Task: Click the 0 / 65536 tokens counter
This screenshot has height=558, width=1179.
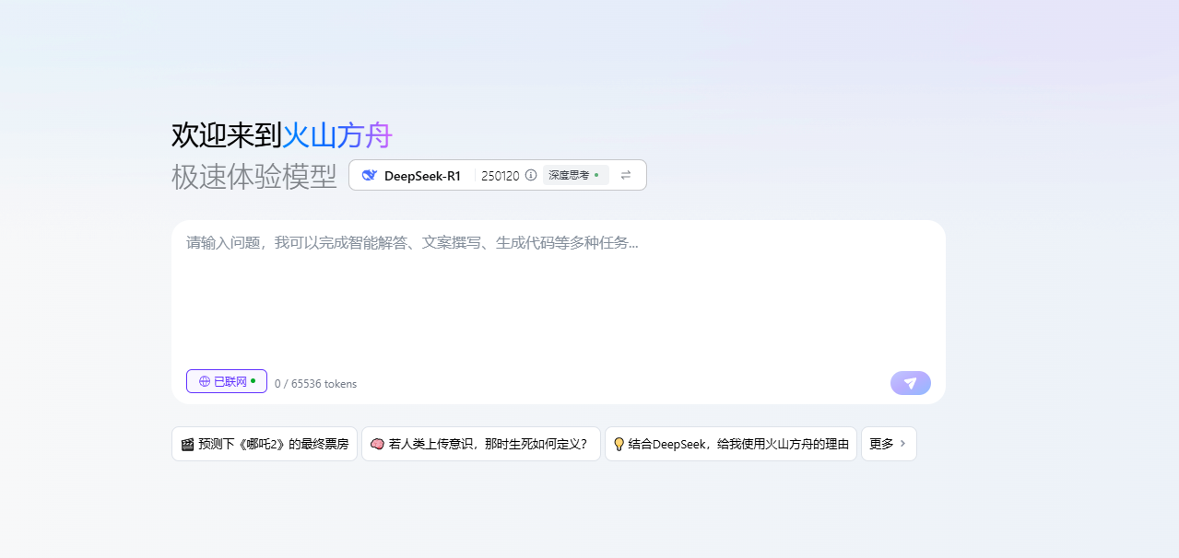Action: pyautogui.click(x=315, y=384)
